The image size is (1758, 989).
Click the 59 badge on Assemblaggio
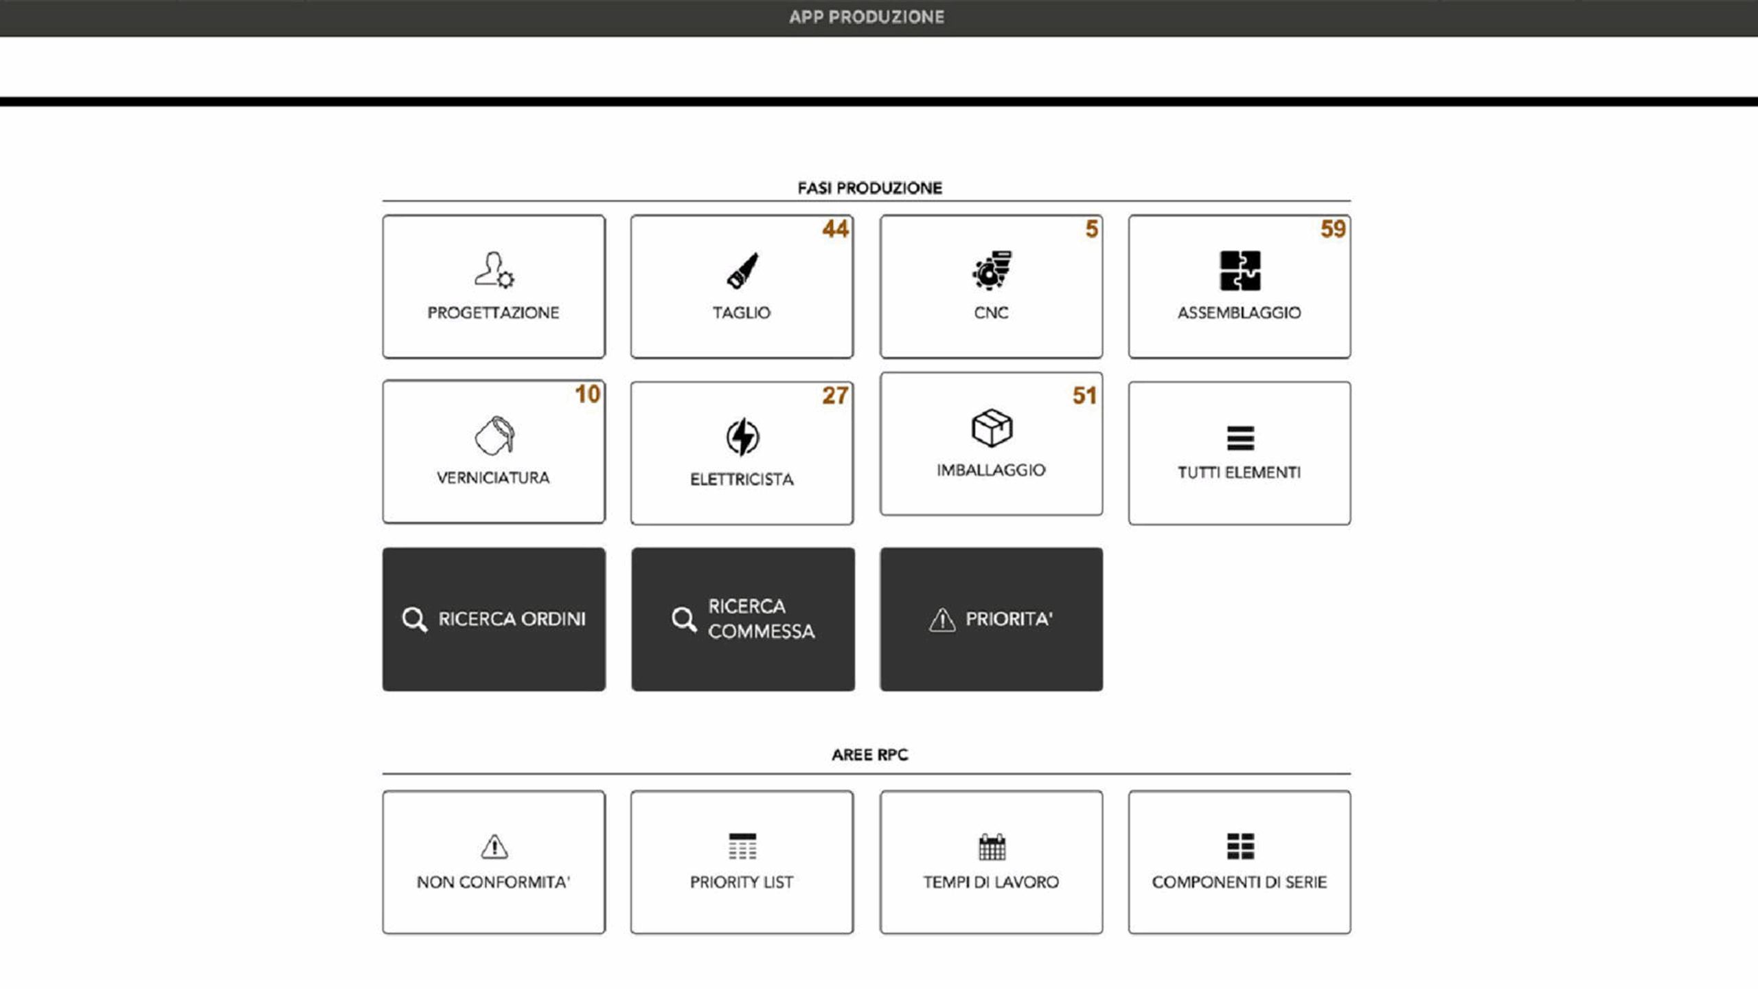point(1332,229)
